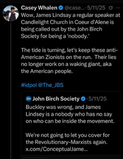Open the 5/11/25 timestamp of the main post
This screenshot has width=123, height=159.
click(96, 8)
